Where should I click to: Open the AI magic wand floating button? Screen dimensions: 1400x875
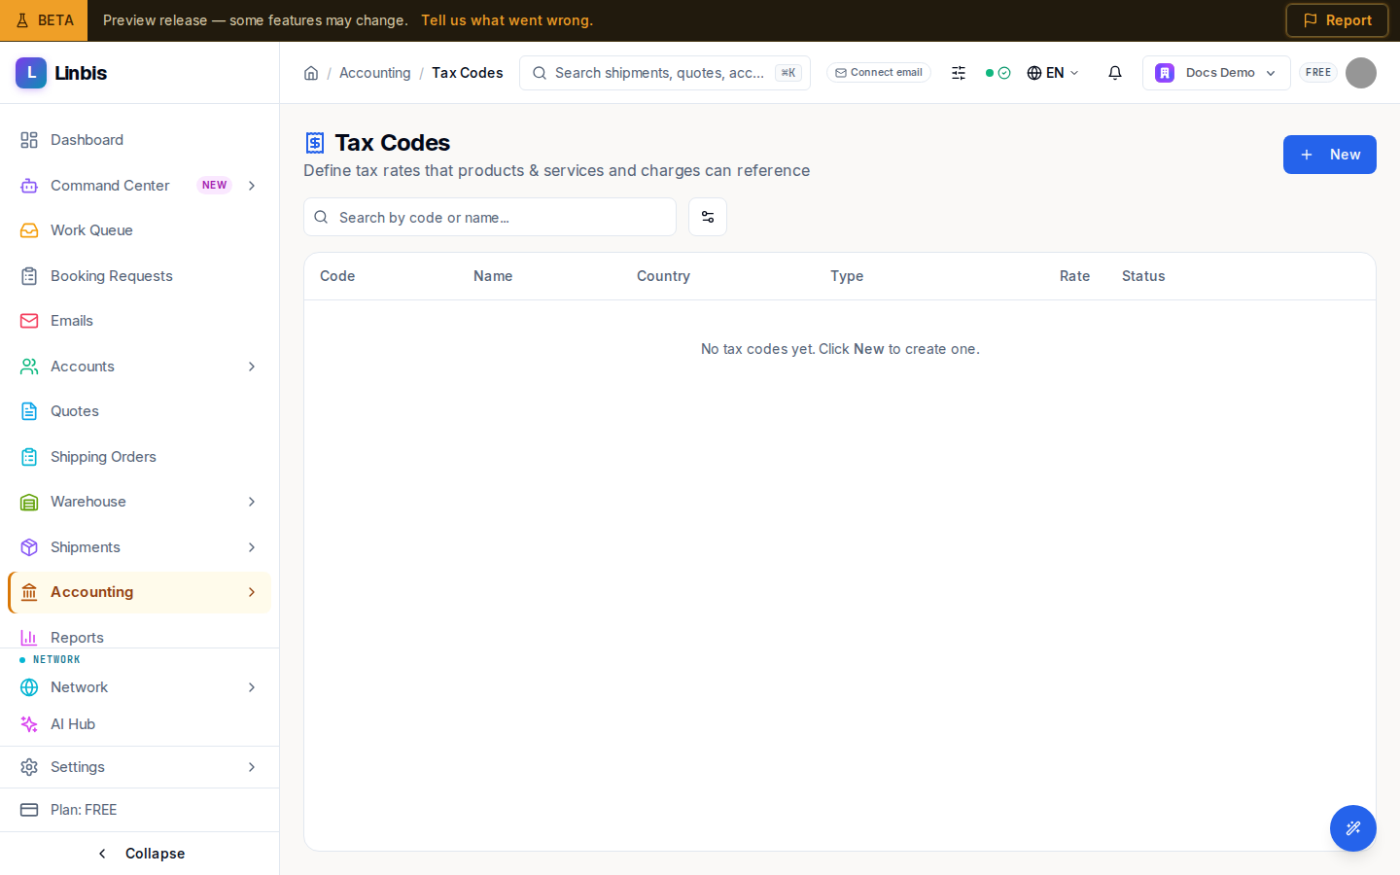tap(1353, 828)
